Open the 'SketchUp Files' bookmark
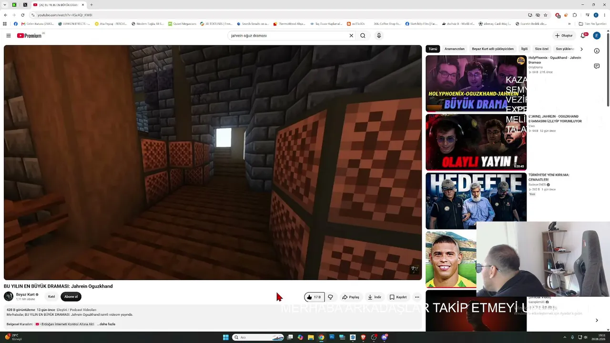This screenshot has width=610, height=343. pos(422,24)
